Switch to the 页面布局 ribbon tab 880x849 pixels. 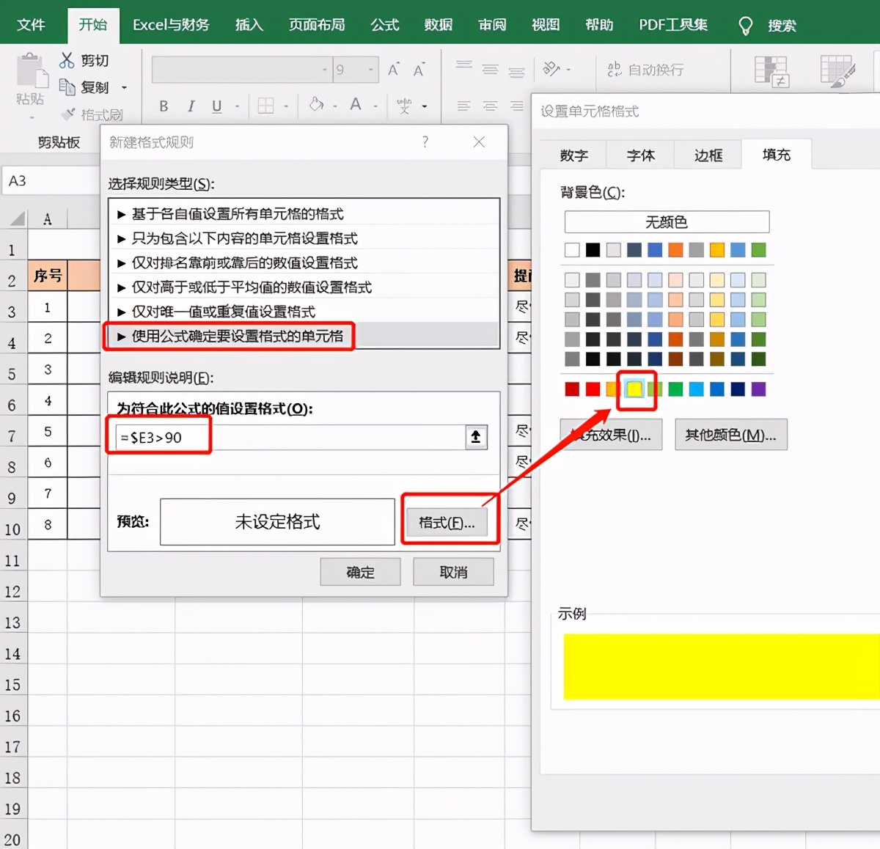pos(317,25)
